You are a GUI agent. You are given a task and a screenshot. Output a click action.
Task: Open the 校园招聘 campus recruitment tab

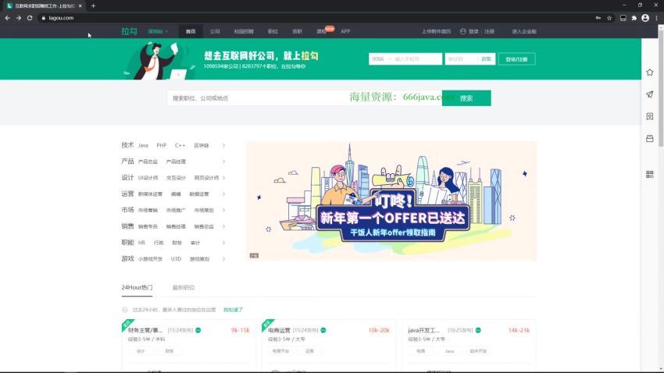pyautogui.click(x=244, y=32)
